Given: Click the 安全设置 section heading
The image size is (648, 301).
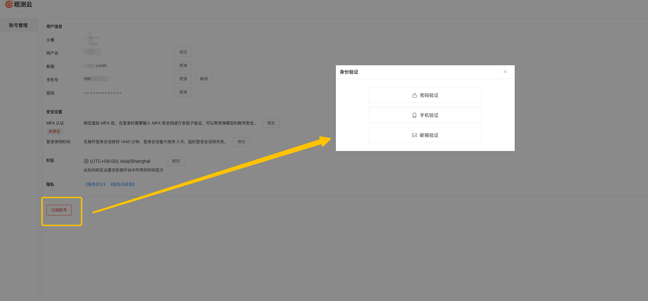Looking at the screenshot, I should 54,112.
